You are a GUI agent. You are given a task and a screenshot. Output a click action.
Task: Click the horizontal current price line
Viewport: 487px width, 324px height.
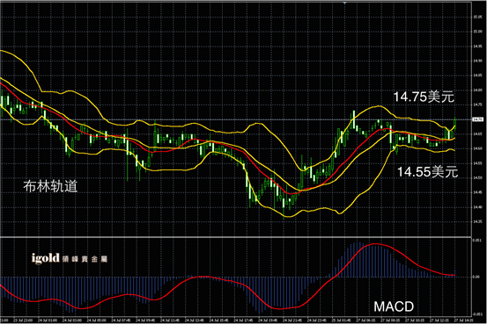click(236, 119)
